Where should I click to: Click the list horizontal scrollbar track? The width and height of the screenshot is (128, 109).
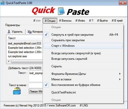(27, 61)
